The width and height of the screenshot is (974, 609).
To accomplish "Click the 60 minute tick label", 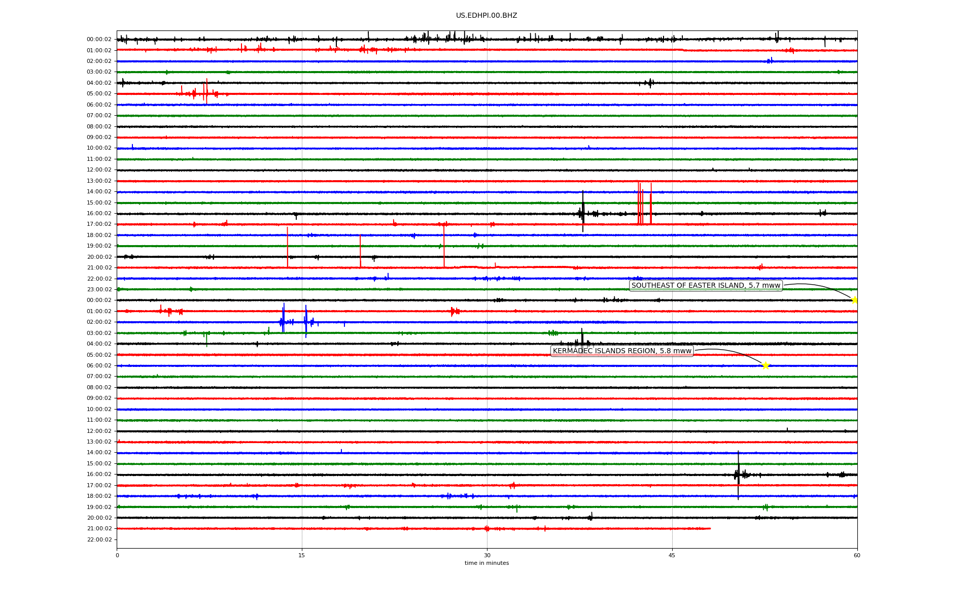I will pyautogui.click(x=857, y=555).
